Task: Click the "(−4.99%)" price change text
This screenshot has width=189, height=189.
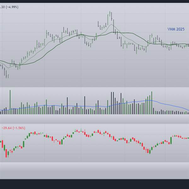Action: (12, 7)
